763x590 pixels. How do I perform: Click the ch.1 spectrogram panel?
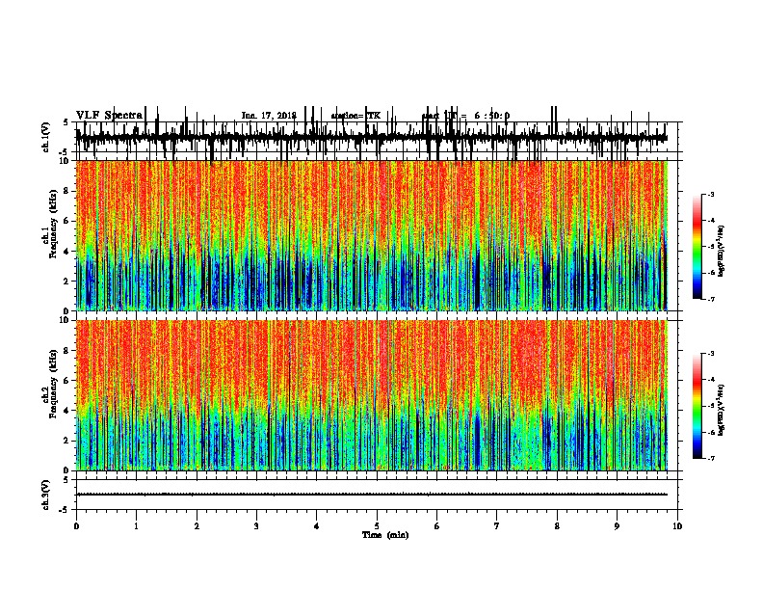(372, 235)
